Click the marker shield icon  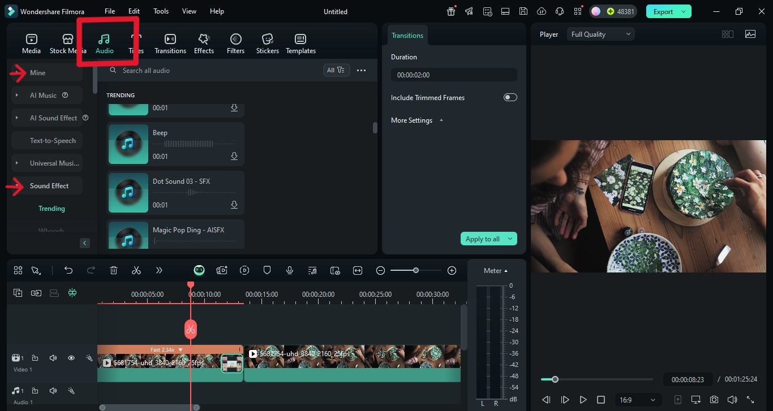(267, 270)
